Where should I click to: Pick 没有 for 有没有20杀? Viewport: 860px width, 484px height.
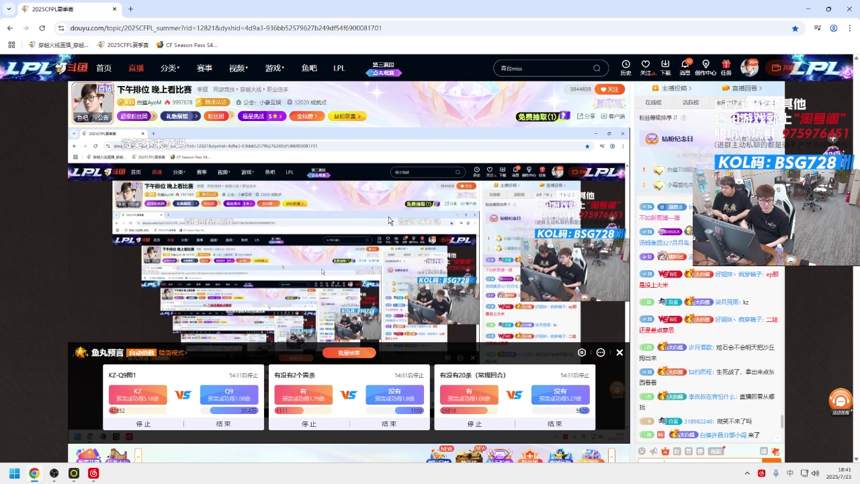[x=560, y=395]
